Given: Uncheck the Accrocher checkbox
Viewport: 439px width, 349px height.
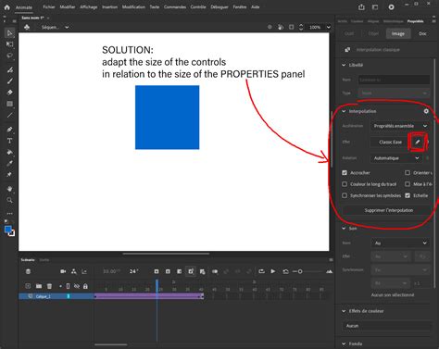Looking at the screenshot, I should coord(345,173).
